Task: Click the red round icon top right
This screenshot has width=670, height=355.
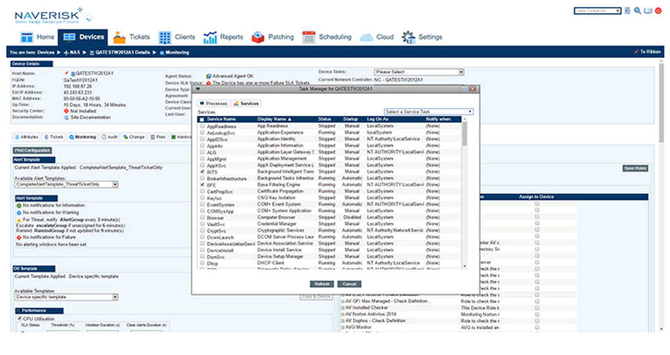Action: click(658, 10)
